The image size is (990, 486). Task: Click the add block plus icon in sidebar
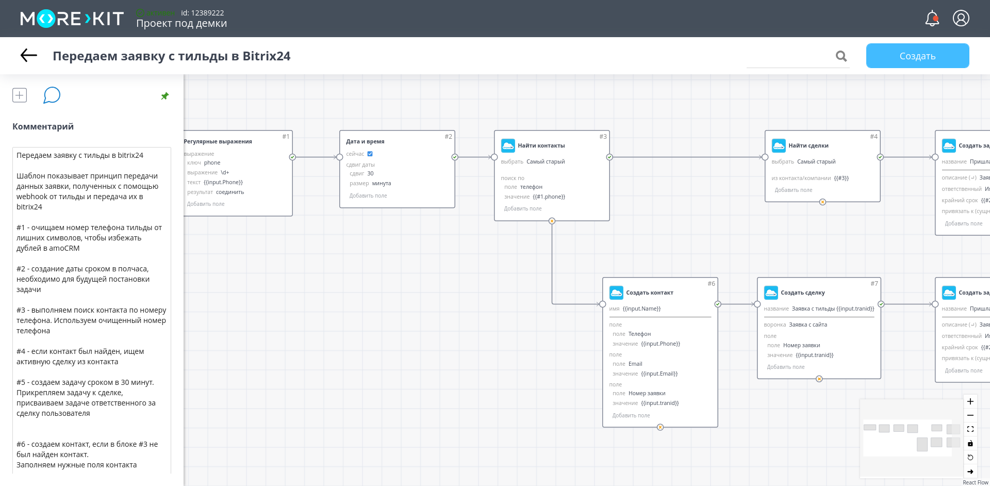[x=20, y=95]
